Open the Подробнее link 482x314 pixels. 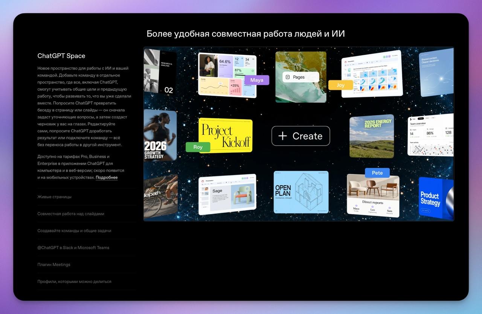pyautogui.click(x=107, y=177)
